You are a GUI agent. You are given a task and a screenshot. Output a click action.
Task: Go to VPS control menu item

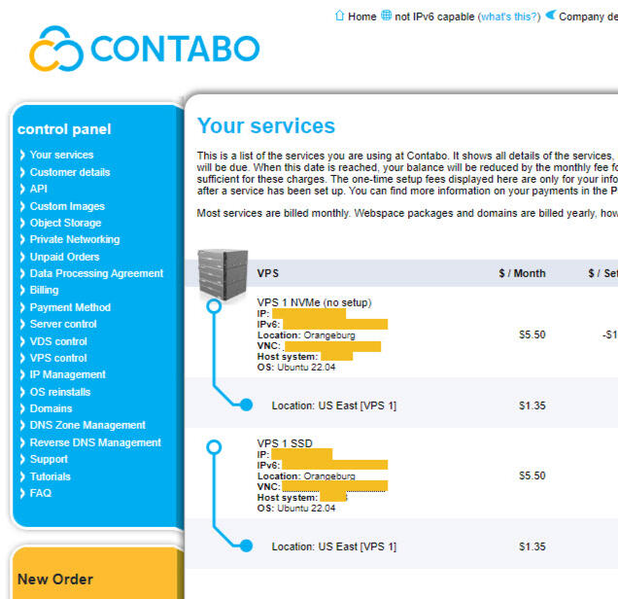tap(58, 358)
